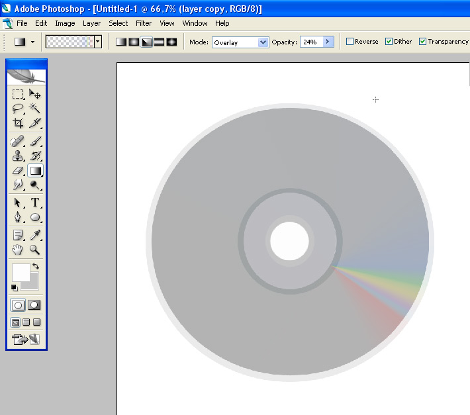Click the Angle gradient style button
Image resolution: width=470 pixels, height=415 pixels.
pos(146,42)
